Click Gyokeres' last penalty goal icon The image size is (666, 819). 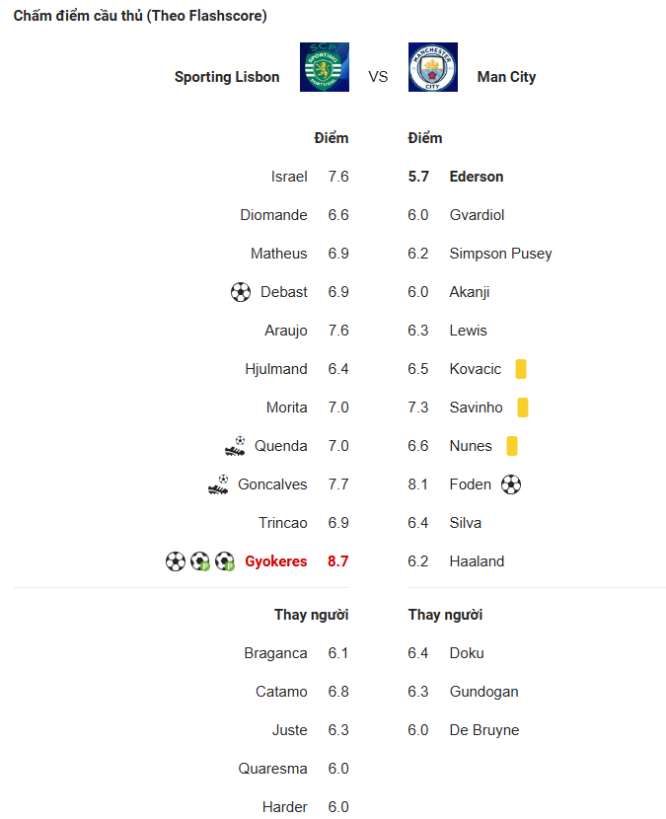tap(225, 561)
